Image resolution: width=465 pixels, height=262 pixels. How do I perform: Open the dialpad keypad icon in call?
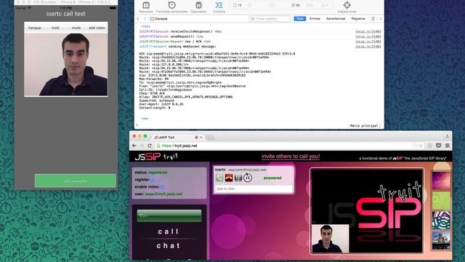pos(238,178)
